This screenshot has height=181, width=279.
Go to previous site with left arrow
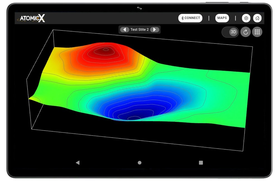click(x=124, y=30)
